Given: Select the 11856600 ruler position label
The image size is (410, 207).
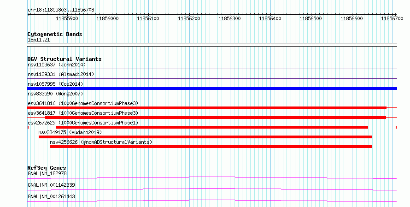Looking at the screenshot, I should point(351,18).
